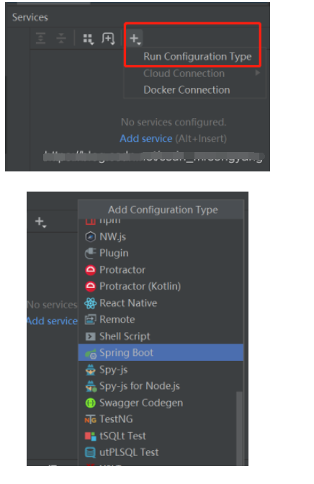Select the Plugin configuration icon
Image resolution: width=314 pixels, height=484 pixels.
[x=90, y=253]
